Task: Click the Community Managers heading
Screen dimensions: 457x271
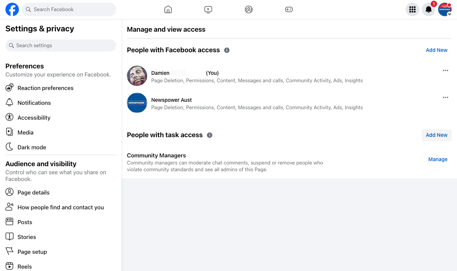Action: (156, 156)
